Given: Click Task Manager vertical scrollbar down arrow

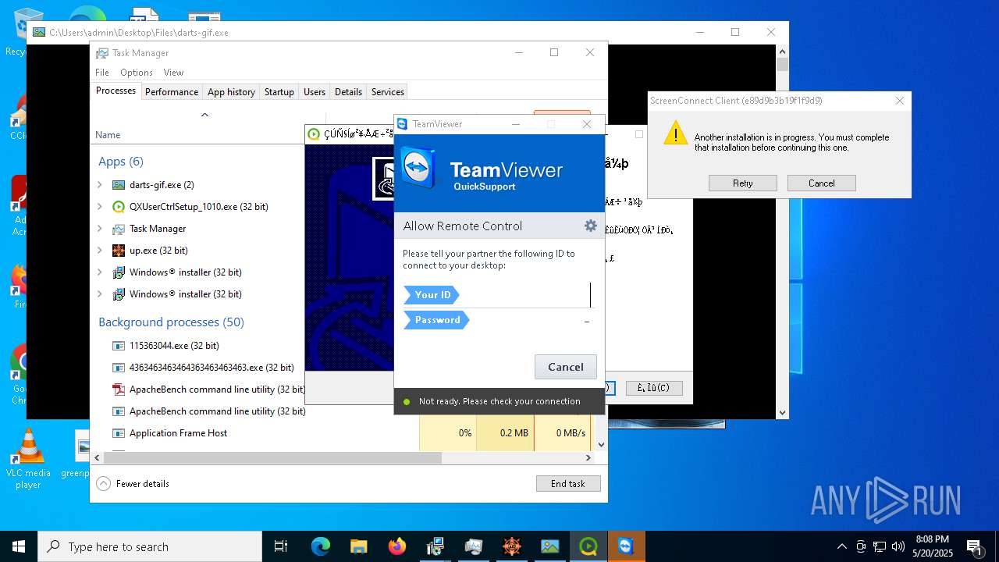Looking at the screenshot, I should point(601,445).
